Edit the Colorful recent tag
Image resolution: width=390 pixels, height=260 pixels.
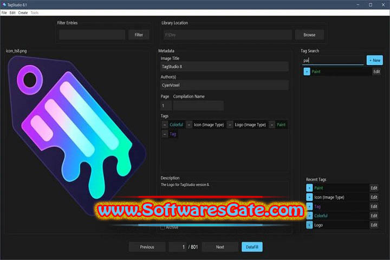coord(374,216)
